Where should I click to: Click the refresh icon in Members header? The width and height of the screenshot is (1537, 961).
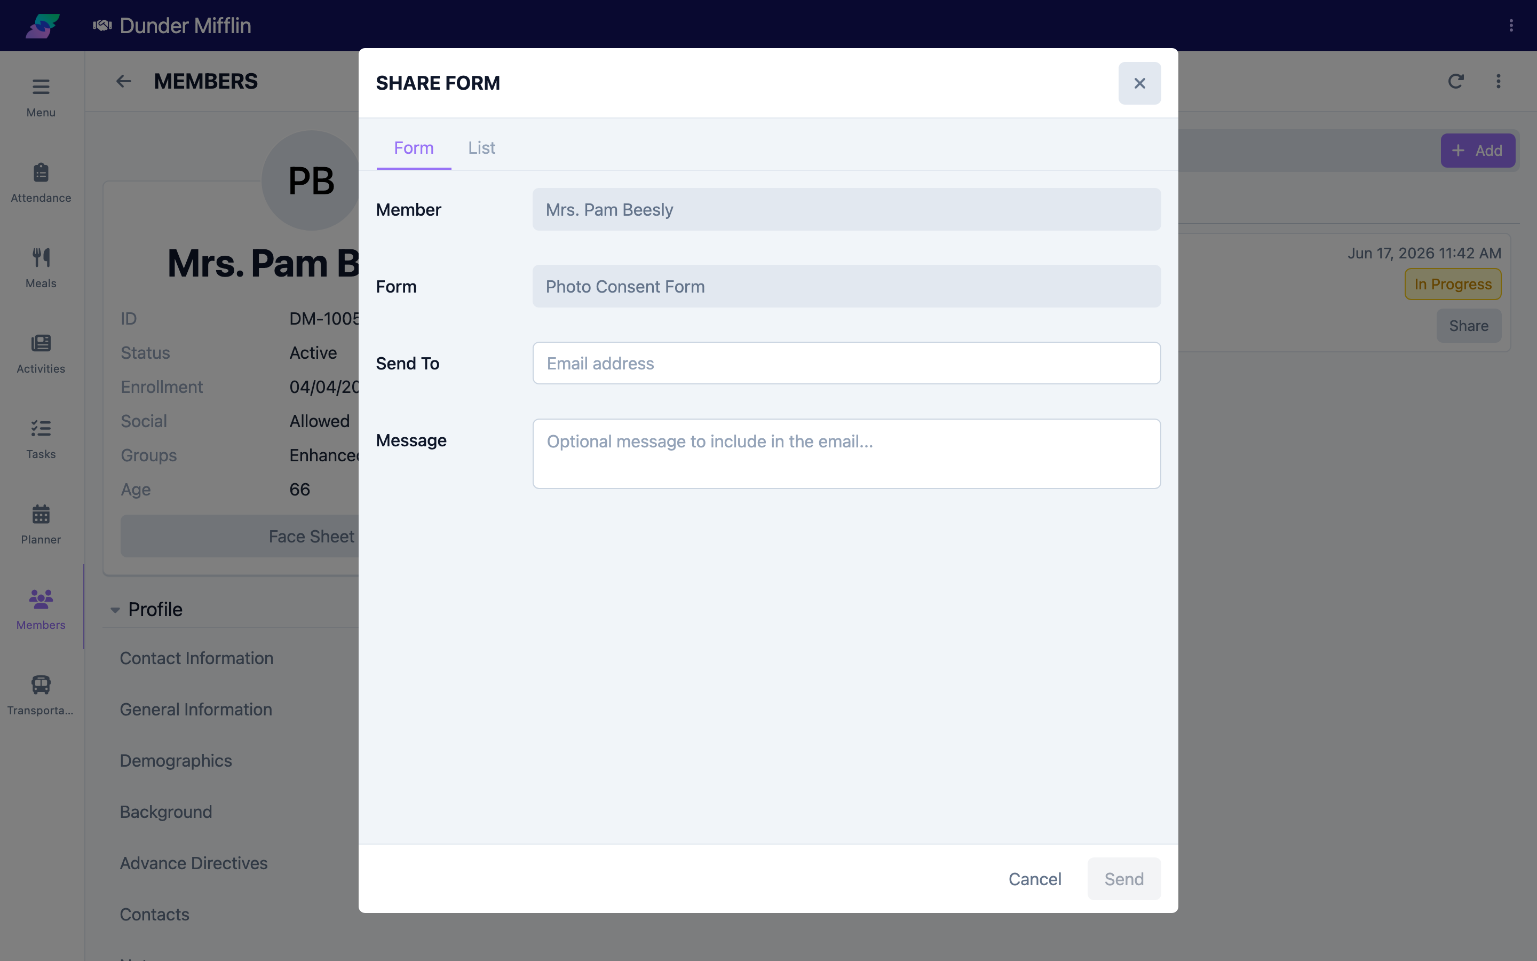pyautogui.click(x=1456, y=81)
